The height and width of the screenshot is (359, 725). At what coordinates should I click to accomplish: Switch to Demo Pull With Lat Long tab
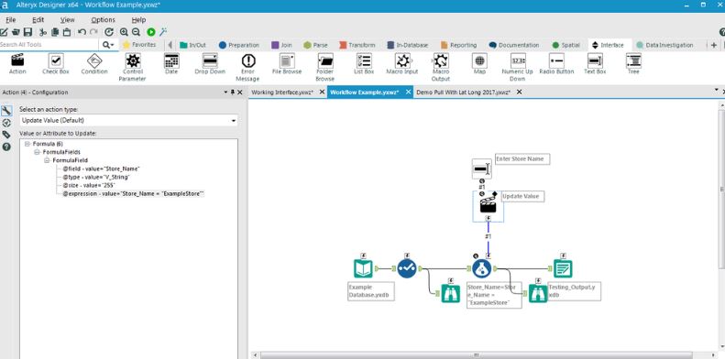click(x=463, y=92)
